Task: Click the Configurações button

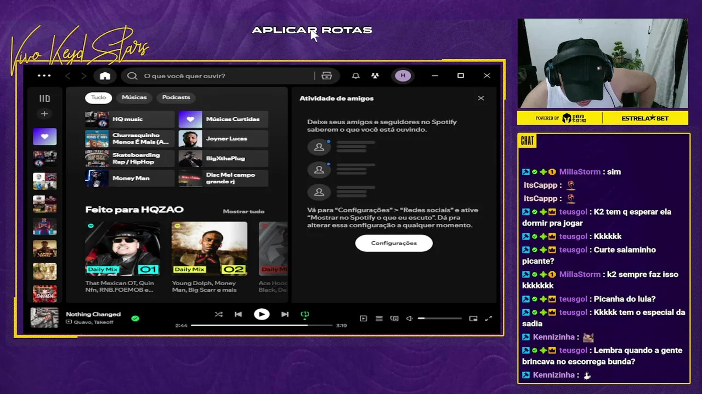Action: point(394,243)
